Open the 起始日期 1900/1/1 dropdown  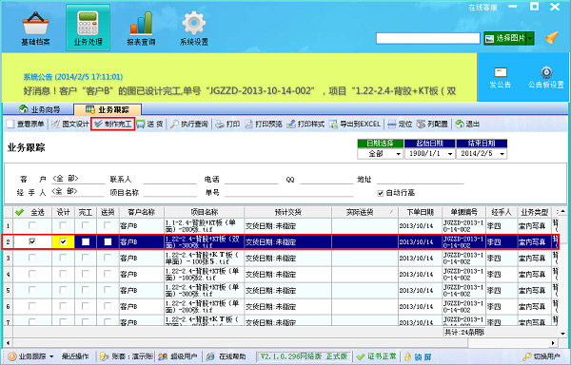(x=450, y=154)
